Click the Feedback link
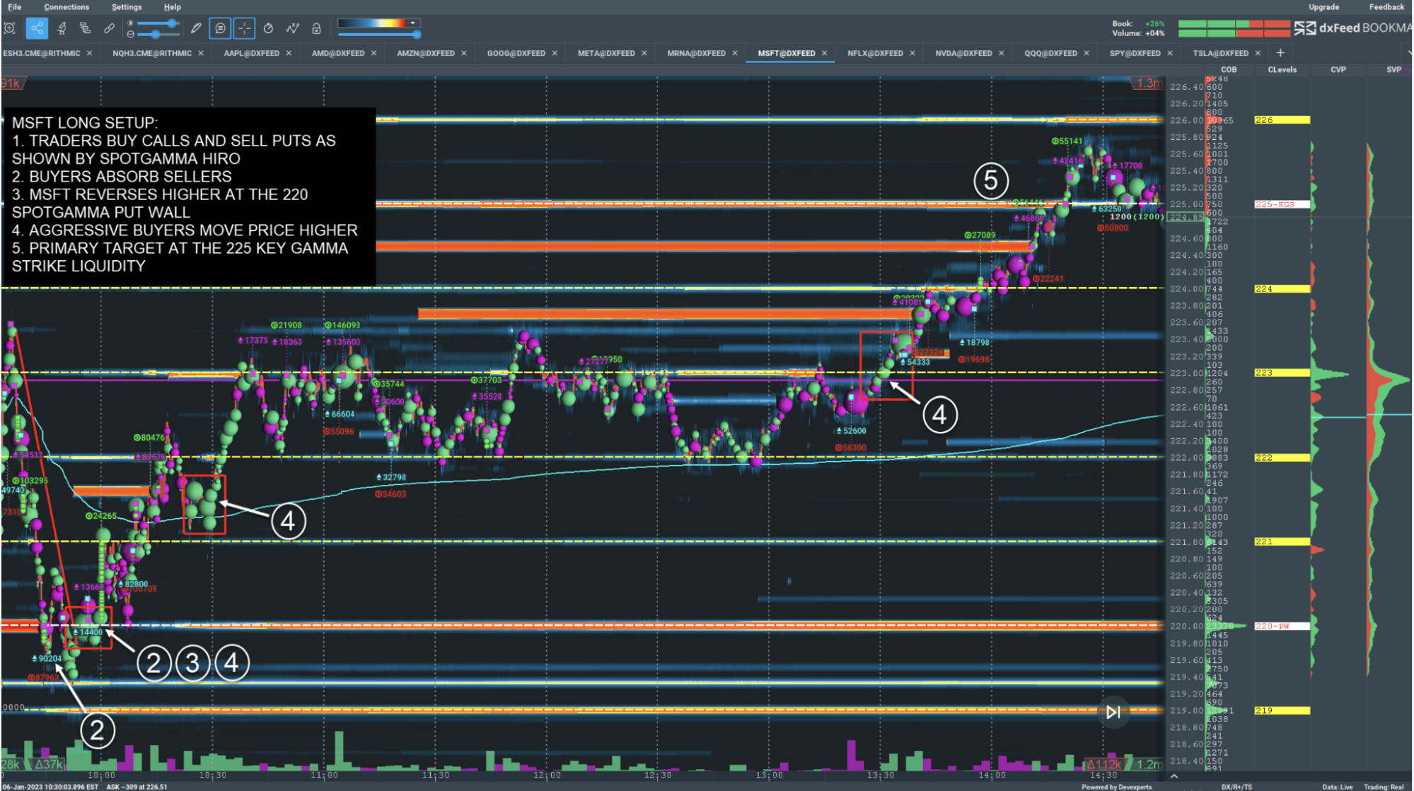Screen dimensions: 1414x791 click(x=1386, y=7)
